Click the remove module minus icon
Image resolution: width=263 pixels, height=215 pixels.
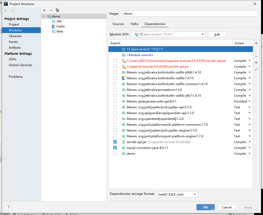[51, 10]
